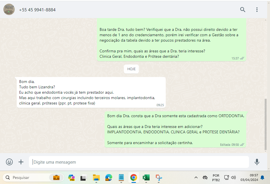Click the scrollbar down arrow
The image size is (270, 184).
click(265, 151)
